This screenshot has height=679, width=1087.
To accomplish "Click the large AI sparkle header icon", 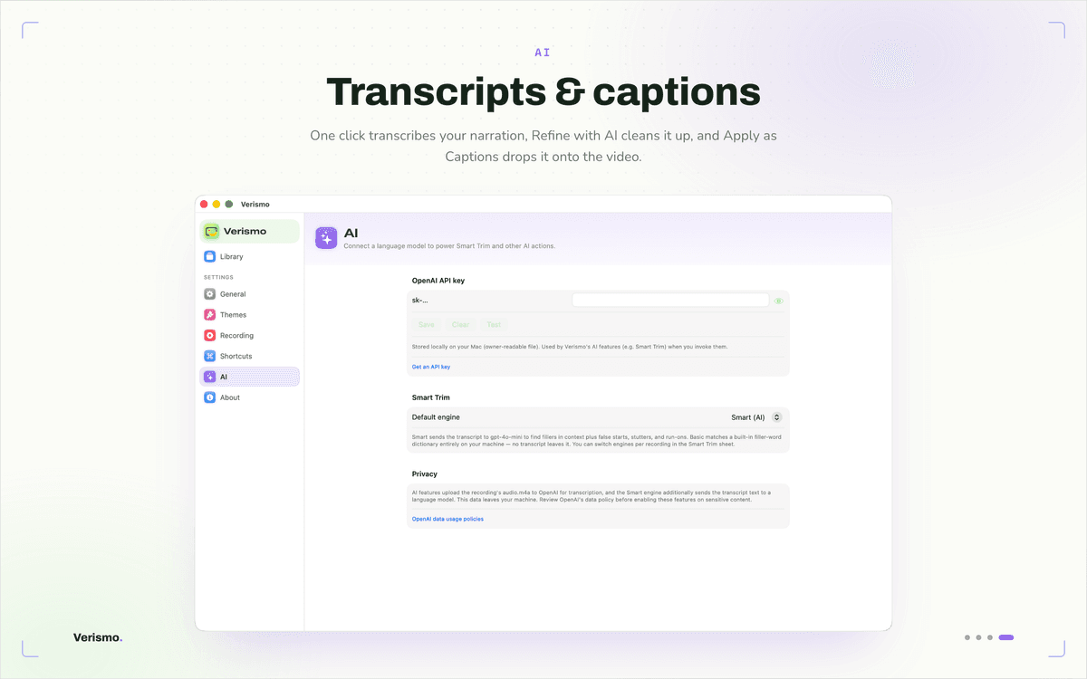I will coord(326,238).
